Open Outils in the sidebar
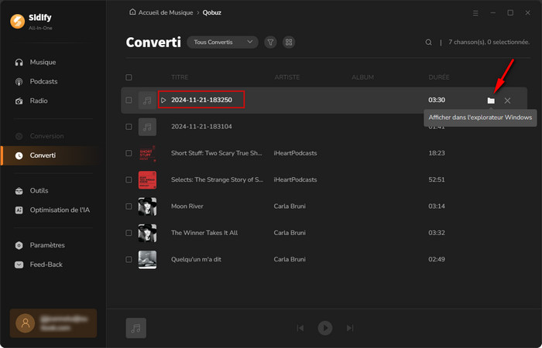This screenshot has height=348, width=542. 39,190
